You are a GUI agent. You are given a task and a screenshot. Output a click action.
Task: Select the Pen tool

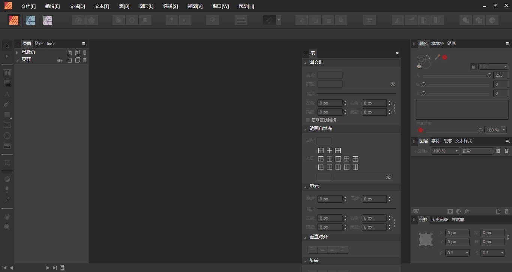tap(7, 104)
